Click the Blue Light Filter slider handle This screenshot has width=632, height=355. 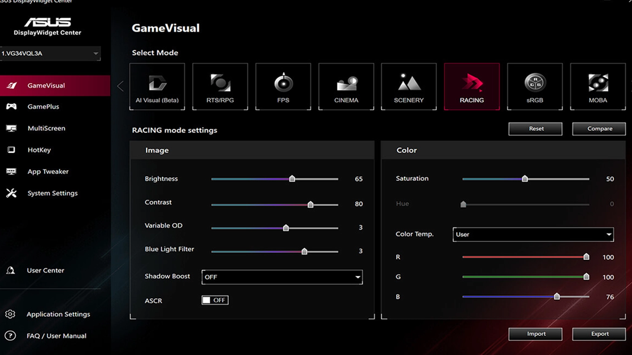[304, 252]
